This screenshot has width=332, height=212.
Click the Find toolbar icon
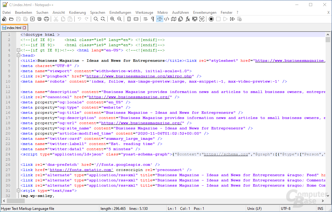click(96, 19)
